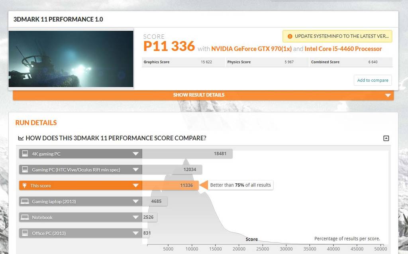Collapse the score comparison section icon
The image size is (408, 254).
(x=386, y=138)
